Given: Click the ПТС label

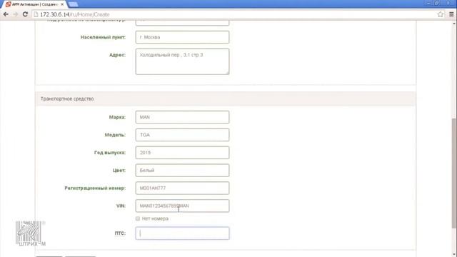Looking at the screenshot, I should click(120, 233).
